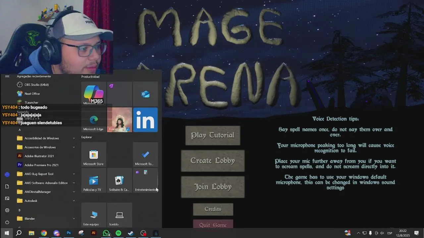Open WhatsApp from taskbar

click(x=106, y=233)
